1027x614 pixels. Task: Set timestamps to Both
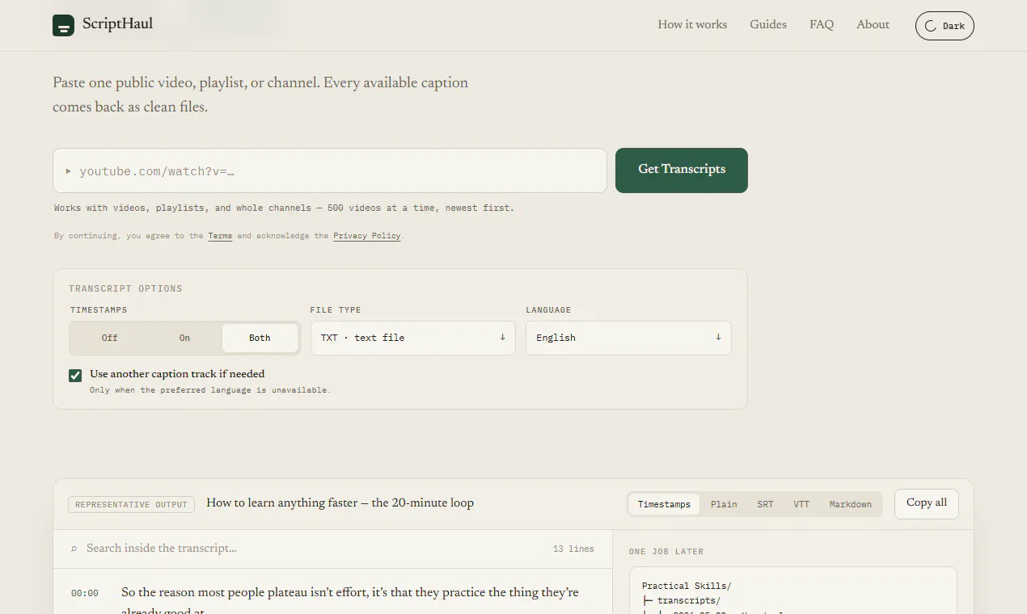[260, 338]
